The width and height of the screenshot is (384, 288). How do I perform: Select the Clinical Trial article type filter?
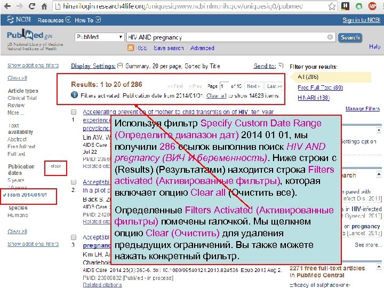22,98
